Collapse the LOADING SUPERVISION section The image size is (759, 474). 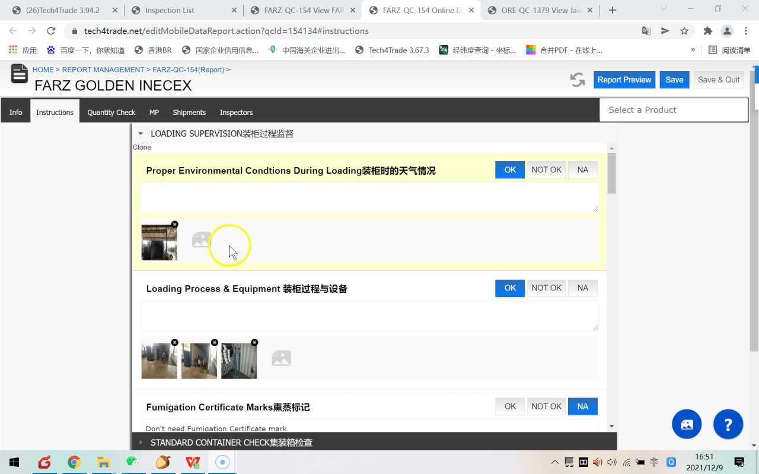tap(141, 133)
